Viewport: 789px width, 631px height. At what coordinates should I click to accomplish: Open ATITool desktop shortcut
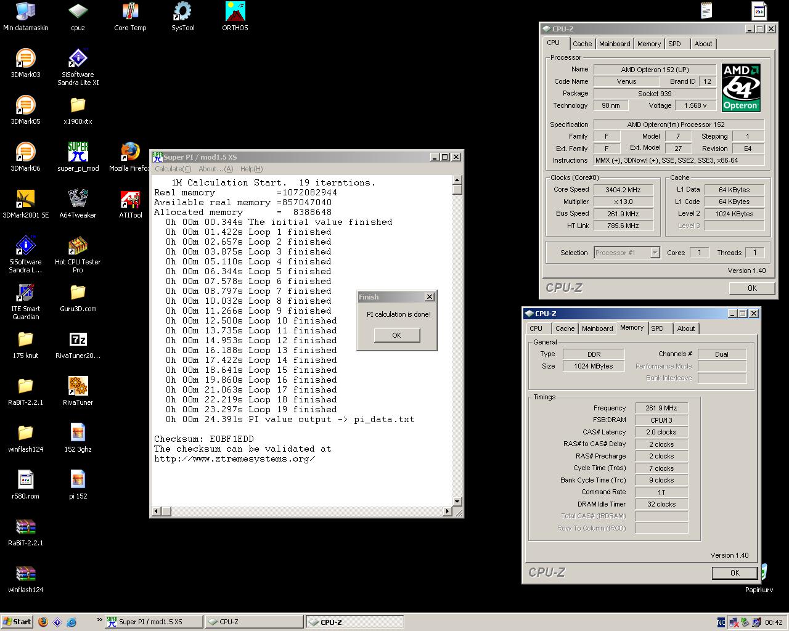click(x=130, y=203)
